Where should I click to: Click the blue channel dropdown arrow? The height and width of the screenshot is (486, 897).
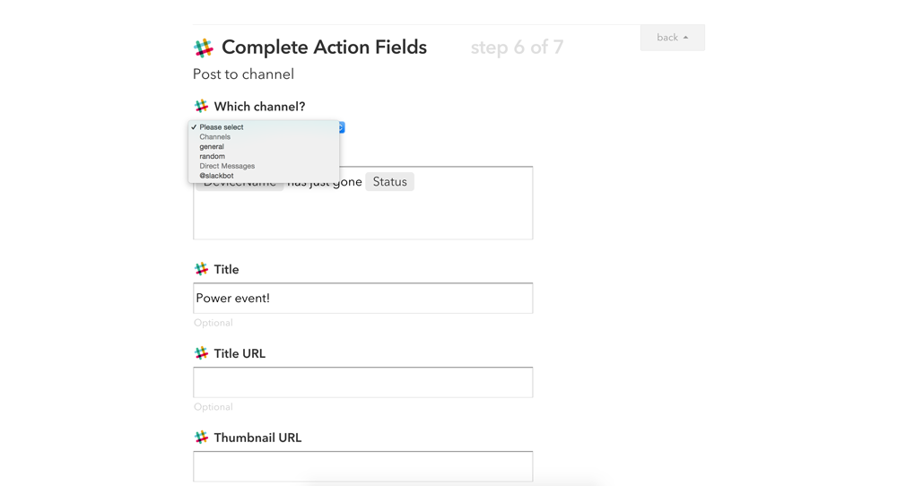click(x=341, y=127)
